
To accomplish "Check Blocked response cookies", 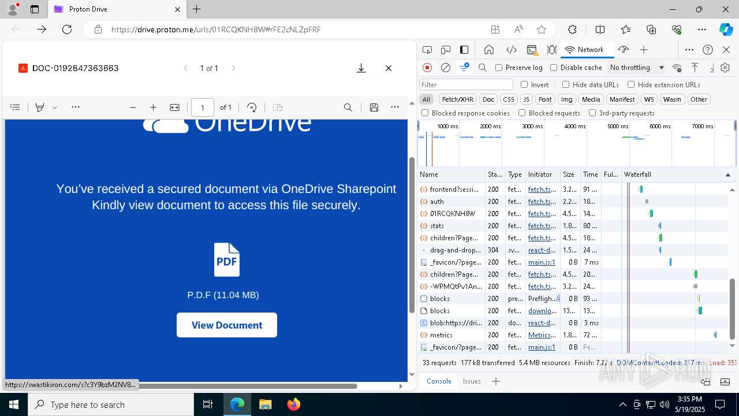I will pos(465,113).
